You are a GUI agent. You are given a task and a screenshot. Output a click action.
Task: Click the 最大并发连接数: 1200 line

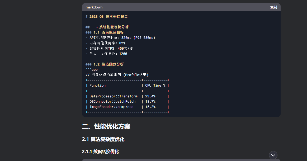coord(106,54)
